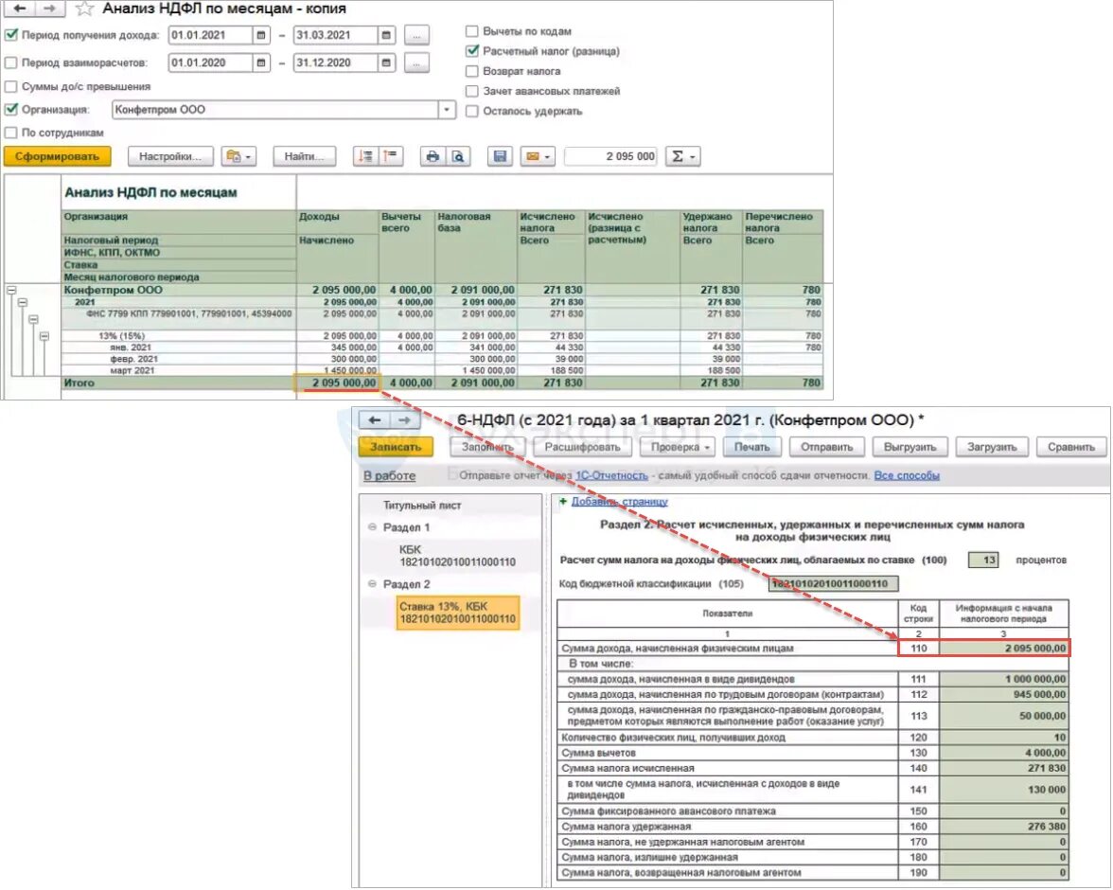Open calendar for start date 01.01.2020
Image resolution: width=1113 pixels, height=890 pixels.
coord(260,62)
